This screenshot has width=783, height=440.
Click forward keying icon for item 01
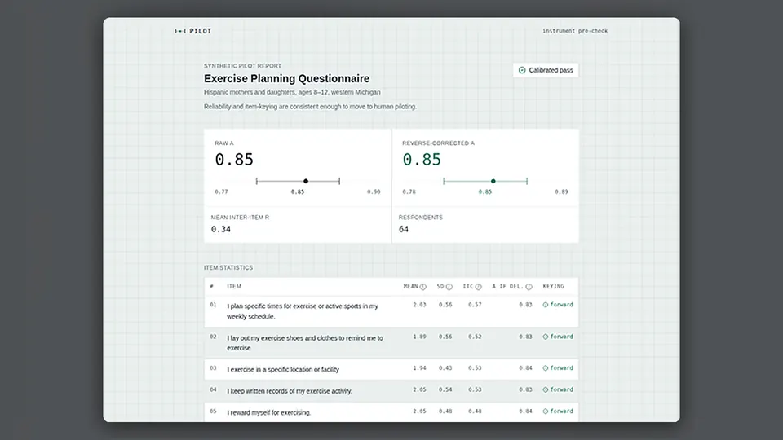546,305
